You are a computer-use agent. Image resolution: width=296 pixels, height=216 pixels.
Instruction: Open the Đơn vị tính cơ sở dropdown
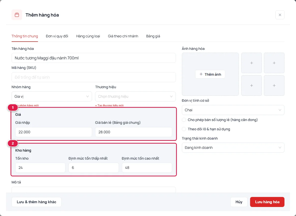click(x=233, y=110)
